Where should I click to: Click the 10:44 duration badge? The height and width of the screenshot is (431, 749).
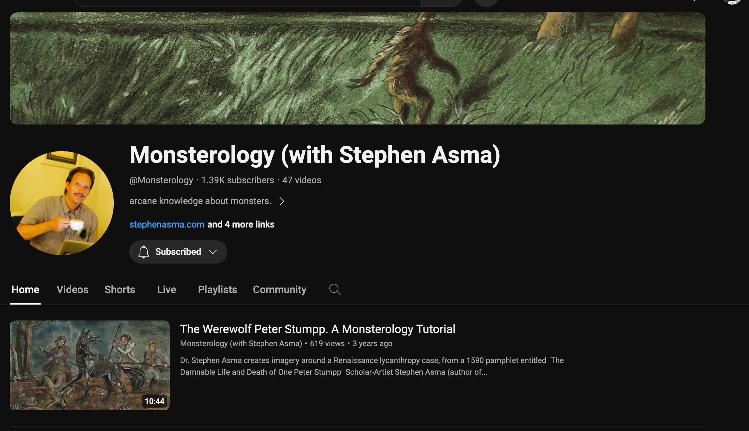154,401
